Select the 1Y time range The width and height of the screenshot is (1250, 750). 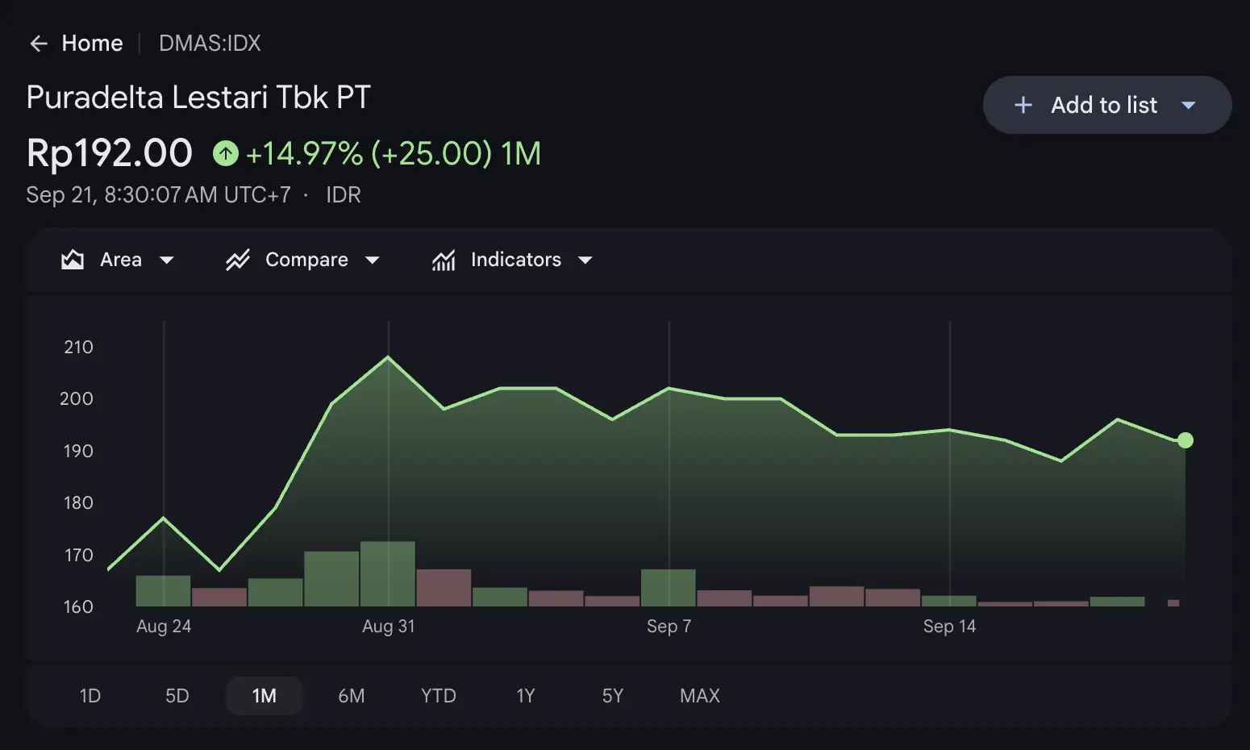click(x=526, y=696)
